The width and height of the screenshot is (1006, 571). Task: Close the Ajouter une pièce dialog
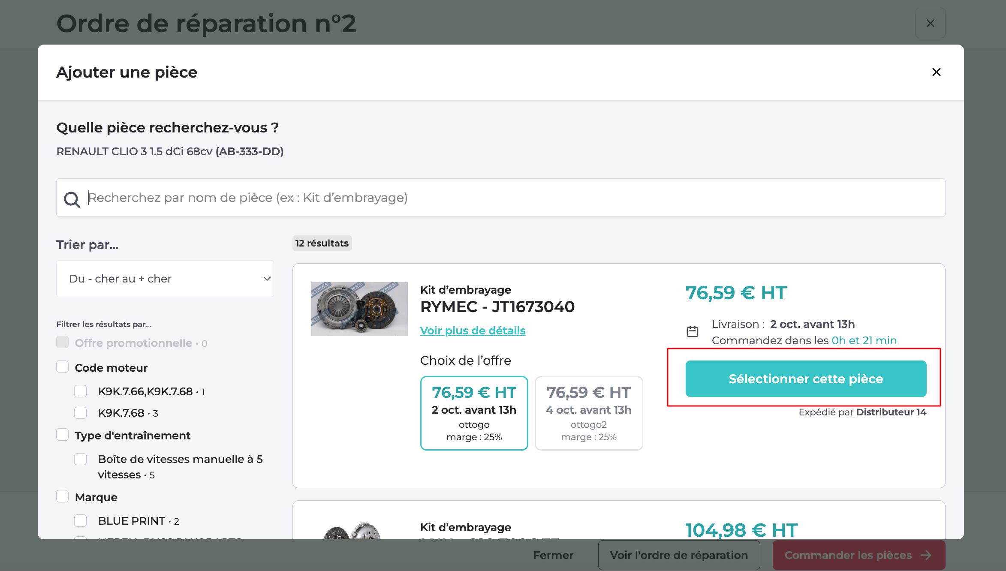(x=936, y=72)
